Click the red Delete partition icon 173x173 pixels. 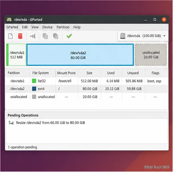pos(20,36)
